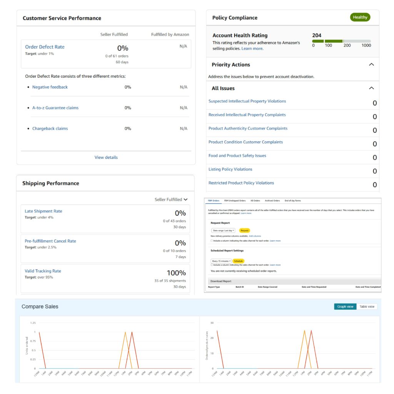The width and height of the screenshot is (394, 394).
Task: Check sales channel column box under Scheduled Report Settings
Action: (212, 265)
